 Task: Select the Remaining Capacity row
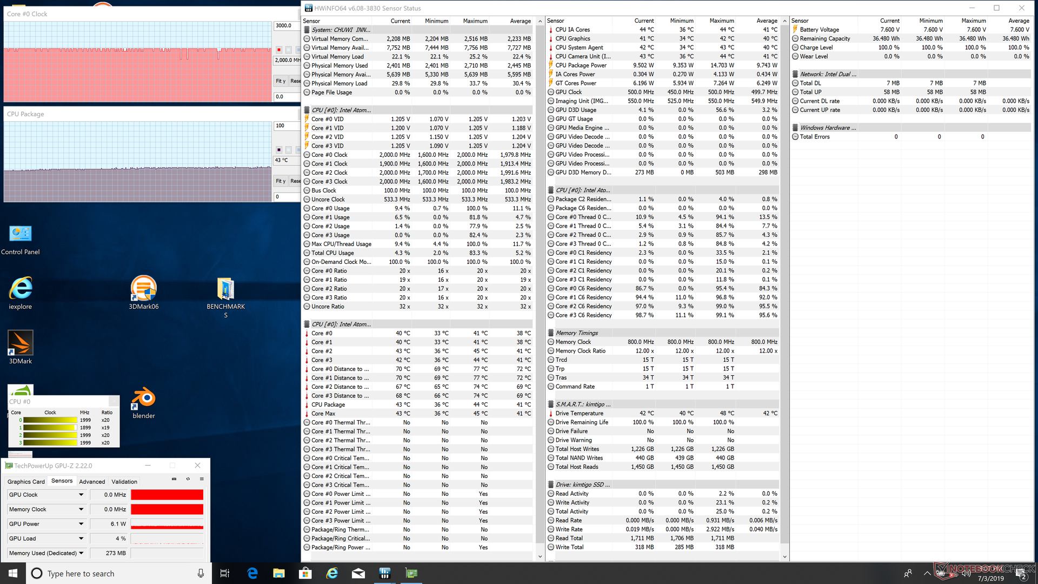(x=911, y=39)
